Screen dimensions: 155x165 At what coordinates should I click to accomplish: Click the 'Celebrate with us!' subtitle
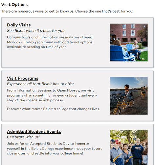[23, 137]
